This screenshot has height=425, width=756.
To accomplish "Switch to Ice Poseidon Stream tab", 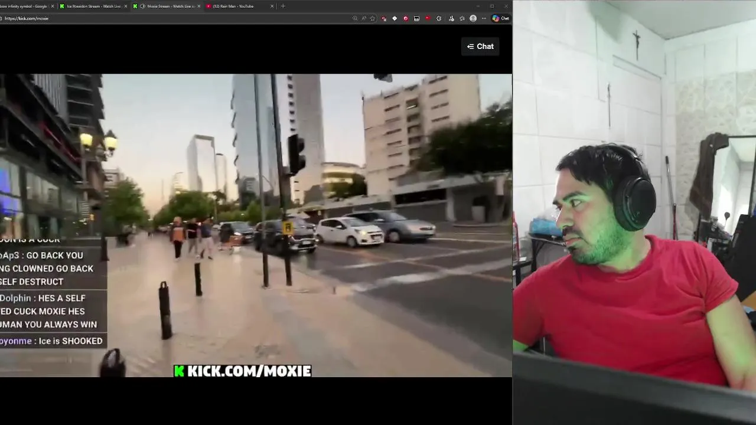I will tap(93, 6).
